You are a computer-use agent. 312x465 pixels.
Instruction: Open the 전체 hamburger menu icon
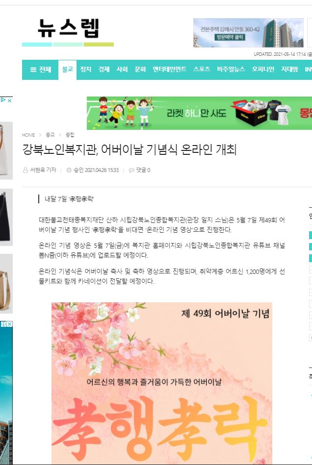(33, 70)
